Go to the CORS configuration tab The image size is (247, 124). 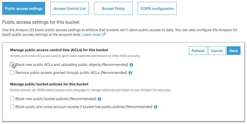pyautogui.click(x=157, y=8)
